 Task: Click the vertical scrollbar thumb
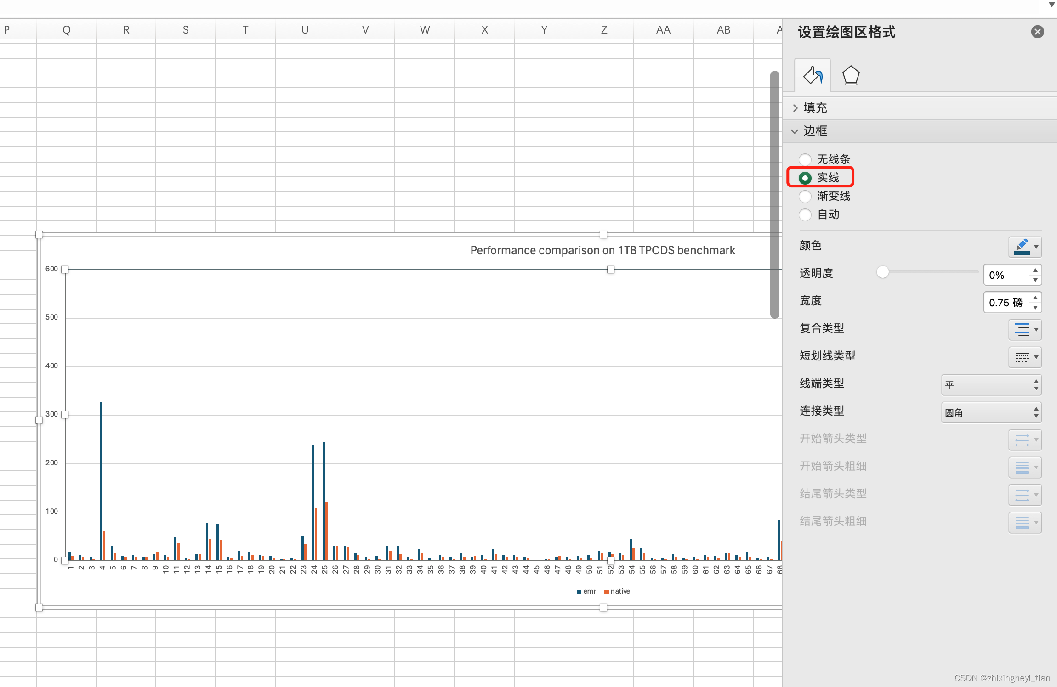[x=775, y=194]
